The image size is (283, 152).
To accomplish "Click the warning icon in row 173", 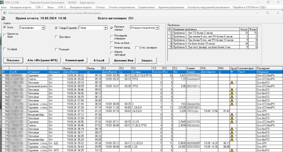I will point(232,129).
